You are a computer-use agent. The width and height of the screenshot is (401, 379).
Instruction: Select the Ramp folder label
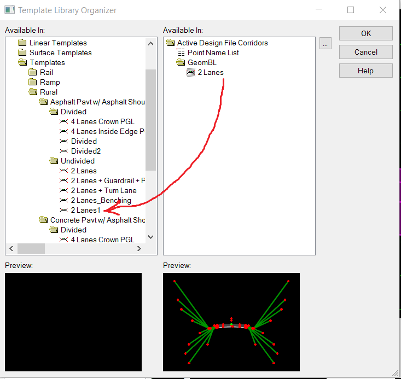(50, 82)
